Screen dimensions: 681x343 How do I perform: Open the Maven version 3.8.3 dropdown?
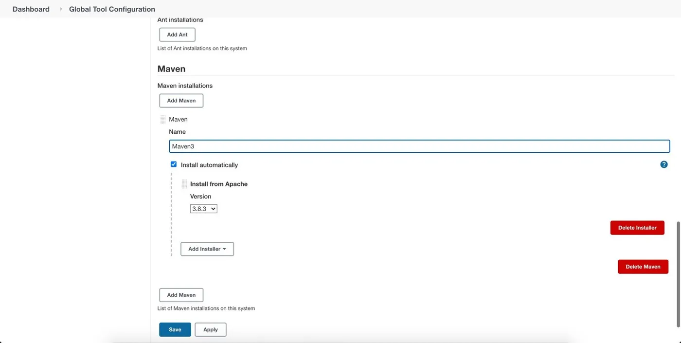203,209
